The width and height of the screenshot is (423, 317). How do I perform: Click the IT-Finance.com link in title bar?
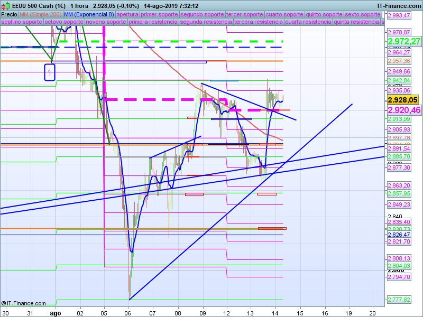click(399, 5)
